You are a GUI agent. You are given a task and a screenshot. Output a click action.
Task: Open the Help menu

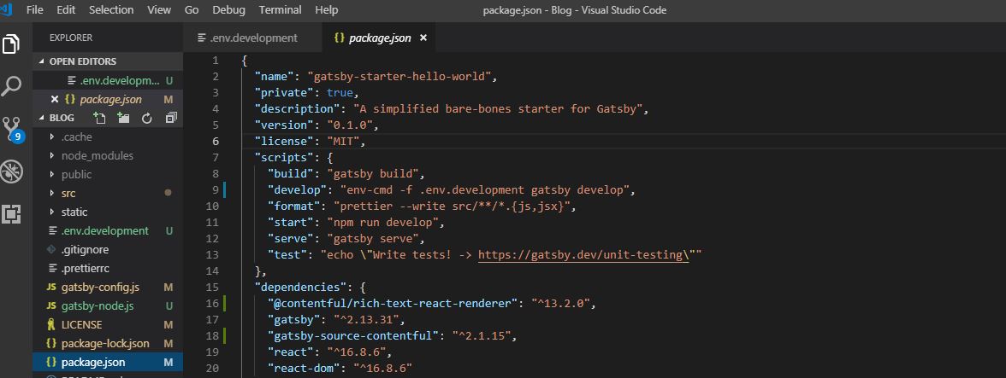coord(327,9)
